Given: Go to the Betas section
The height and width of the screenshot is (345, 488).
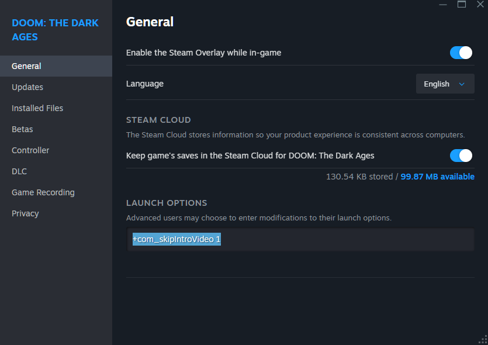Looking at the screenshot, I should tap(22, 129).
